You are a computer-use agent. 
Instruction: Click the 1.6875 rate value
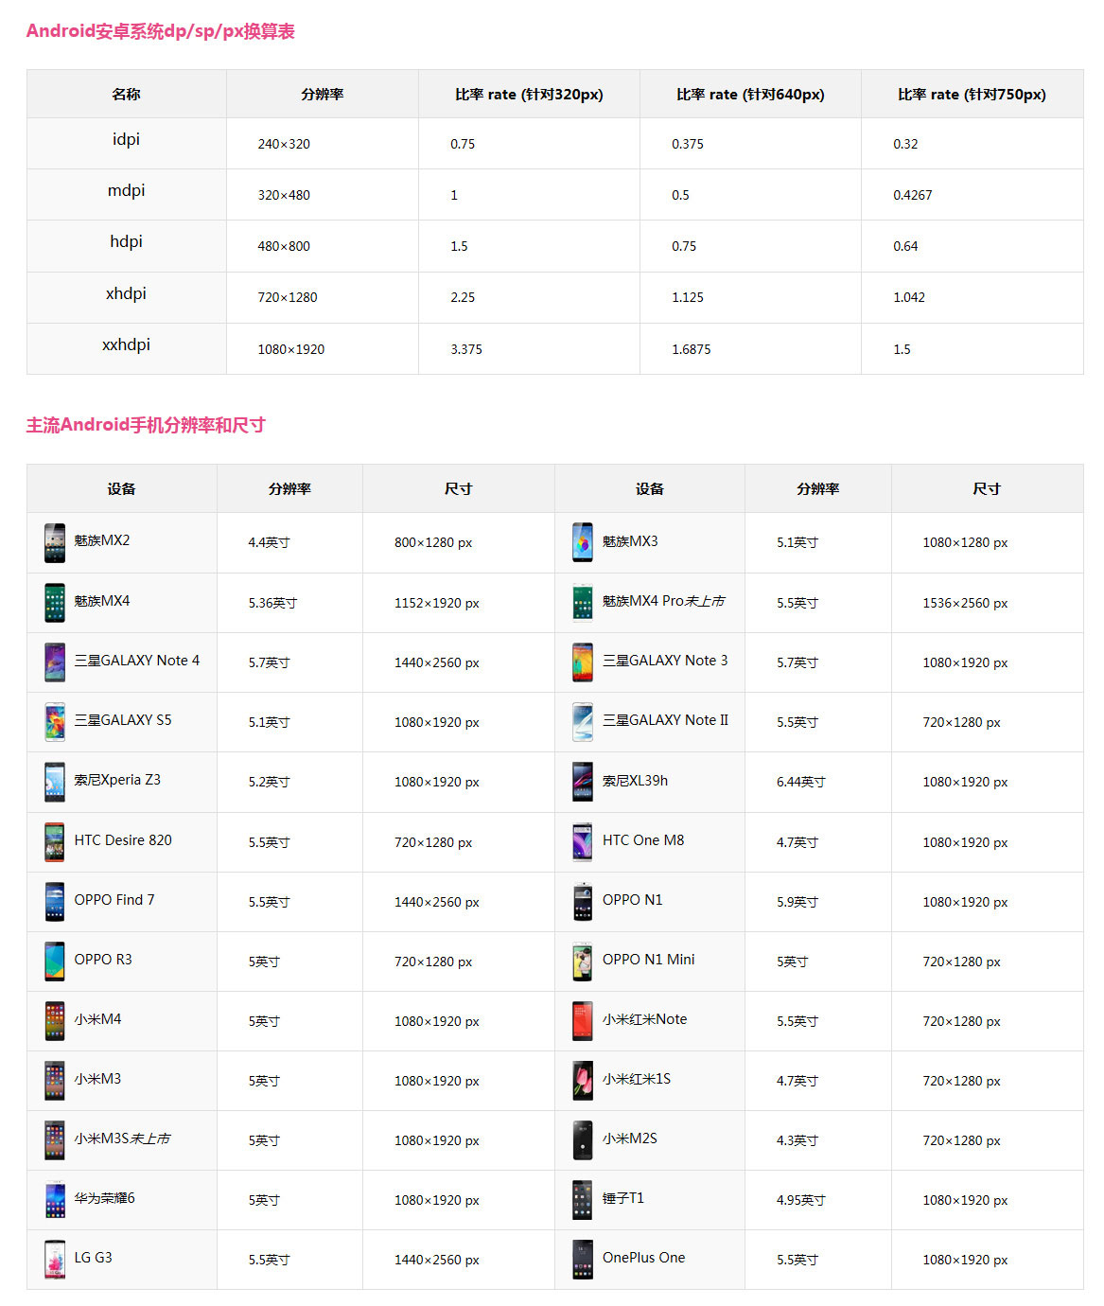coord(692,349)
